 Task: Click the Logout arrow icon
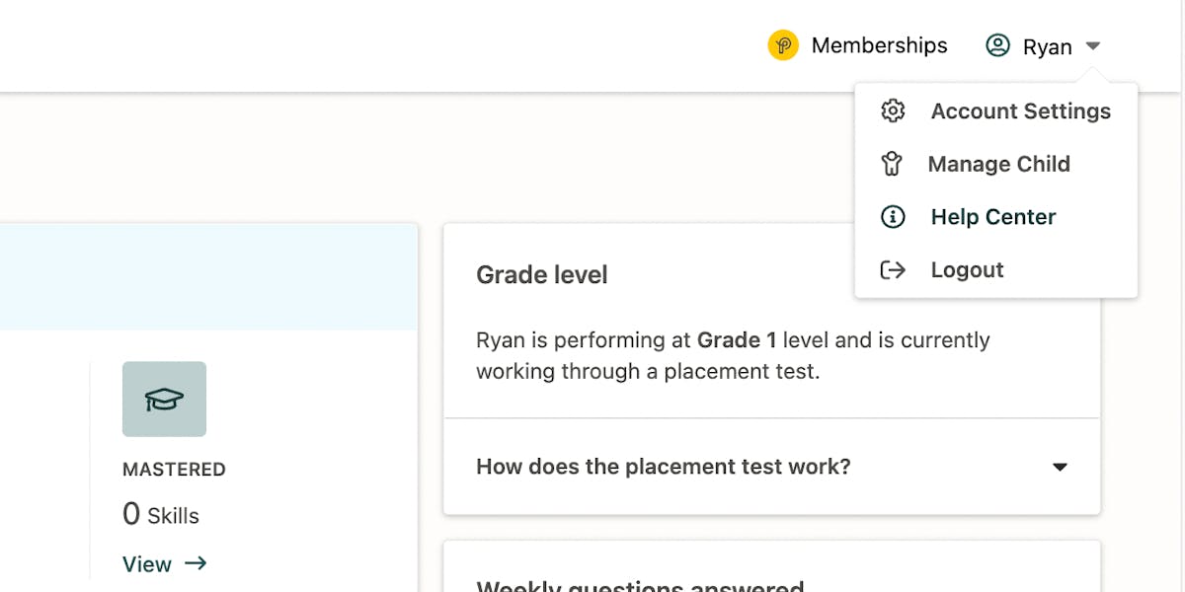click(893, 270)
